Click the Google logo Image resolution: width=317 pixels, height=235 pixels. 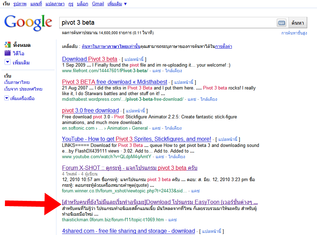coord(28,23)
